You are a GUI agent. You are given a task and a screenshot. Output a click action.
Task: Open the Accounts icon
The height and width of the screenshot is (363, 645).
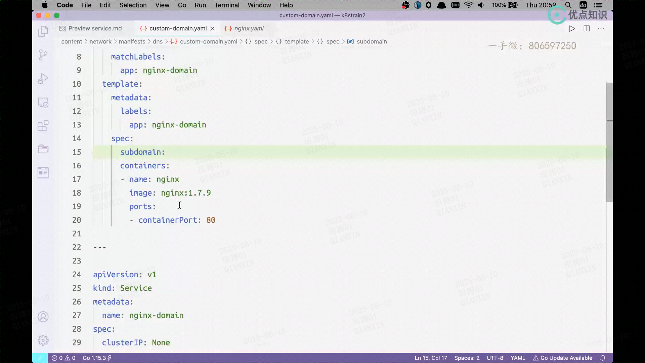43,317
